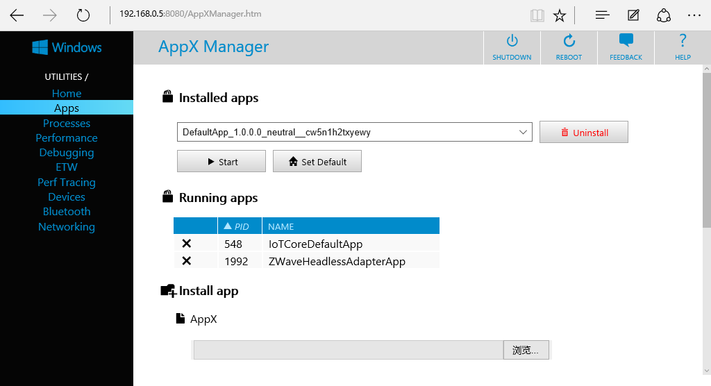The height and width of the screenshot is (386, 711).
Task: Click the Install app heading
Action: click(208, 291)
